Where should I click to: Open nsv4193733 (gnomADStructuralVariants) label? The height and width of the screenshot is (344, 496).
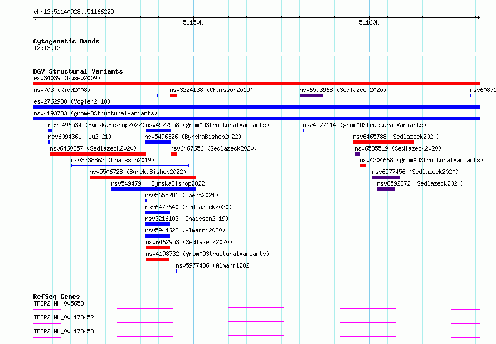click(95, 113)
